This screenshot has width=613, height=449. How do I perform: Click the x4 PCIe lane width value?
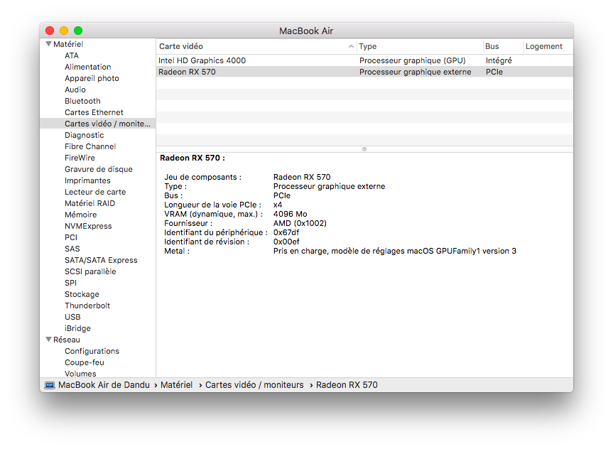[x=278, y=205]
